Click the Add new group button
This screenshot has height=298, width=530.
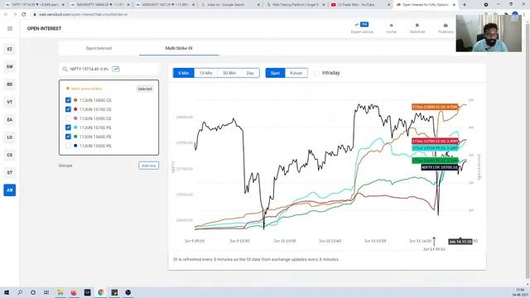click(148, 166)
